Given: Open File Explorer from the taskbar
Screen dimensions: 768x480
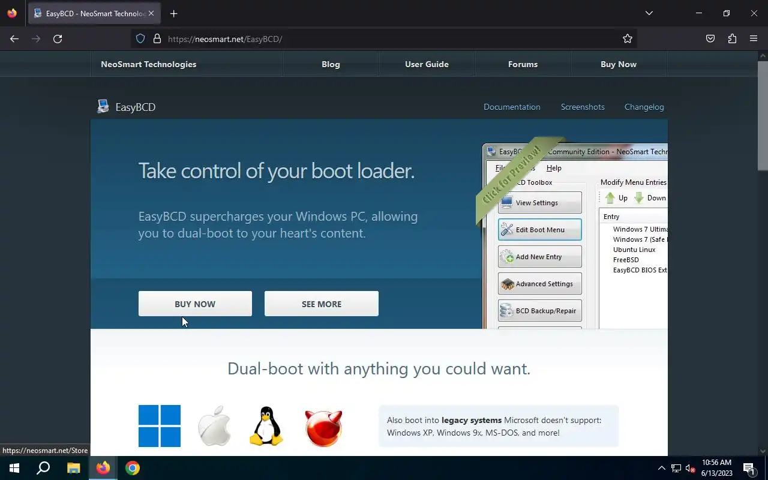Looking at the screenshot, I should (x=73, y=468).
